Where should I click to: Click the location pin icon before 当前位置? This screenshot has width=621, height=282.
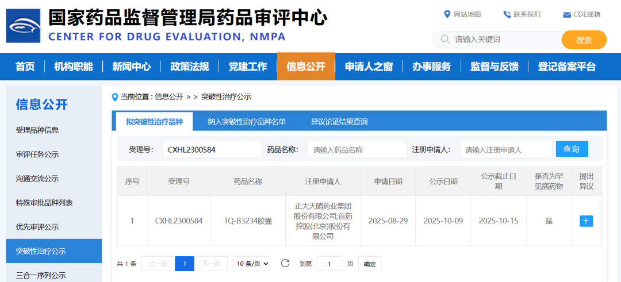[x=115, y=97]
